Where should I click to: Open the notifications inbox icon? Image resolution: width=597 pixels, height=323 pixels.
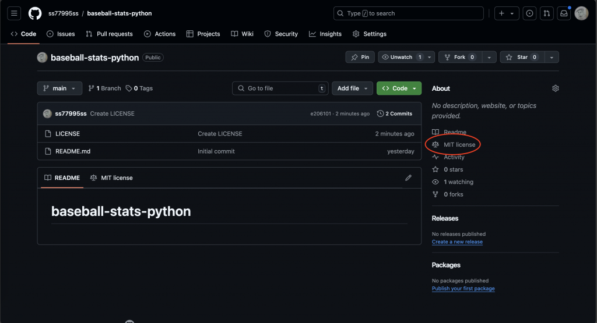click(x=563, y=13)
